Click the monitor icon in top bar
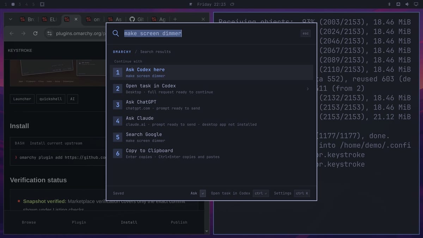The height and width of the screenshot is (238, 423). pyautogui.click(x=416, y=4)
